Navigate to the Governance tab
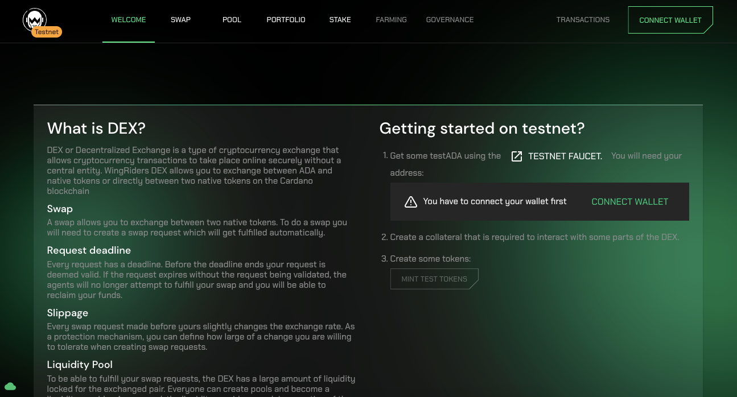Screen dimensions: 737x397 (450, 20)
